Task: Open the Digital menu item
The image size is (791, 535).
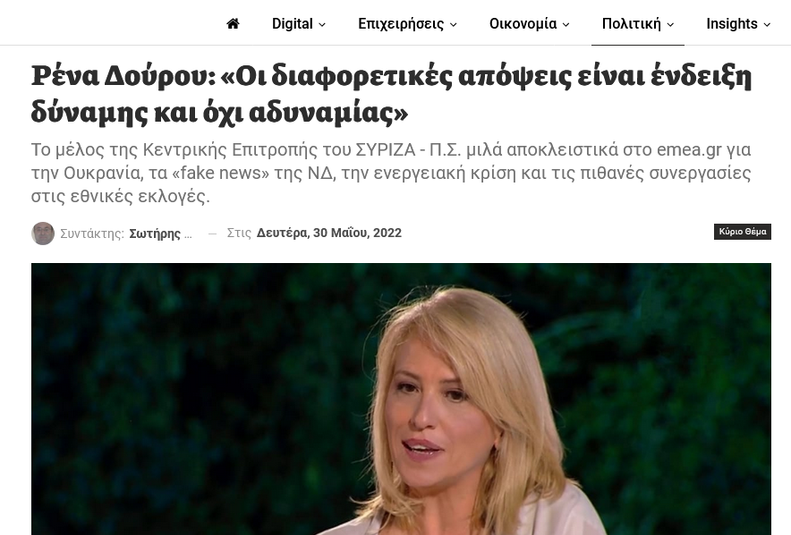Action: pyautogui.click(x=293, y=23)
